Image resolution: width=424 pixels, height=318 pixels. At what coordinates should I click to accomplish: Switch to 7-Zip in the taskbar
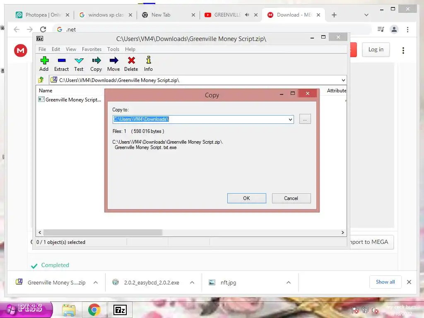point(120,310)
